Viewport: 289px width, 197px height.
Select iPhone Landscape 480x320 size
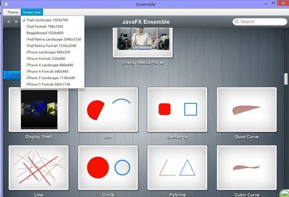pyautogui.click(x=52, y=52)
